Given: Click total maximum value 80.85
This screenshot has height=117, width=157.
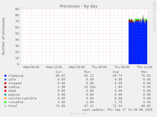Looking at the screenshot, I should pos(146,106).
